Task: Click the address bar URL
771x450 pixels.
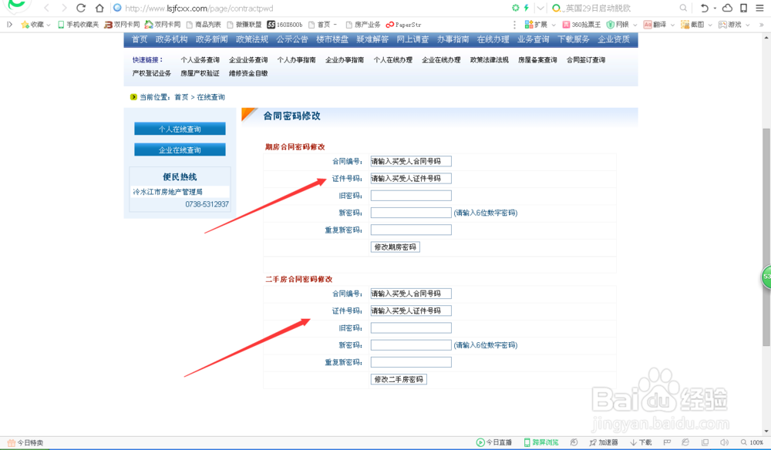Action: pyautogui.click(x=199, y=8)
